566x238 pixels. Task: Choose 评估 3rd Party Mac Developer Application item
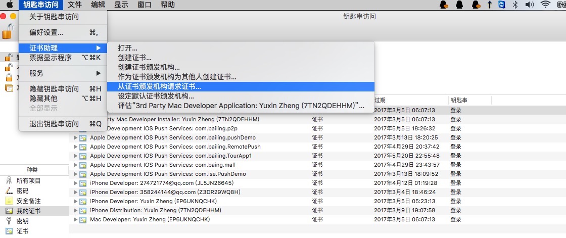[241, 106]
